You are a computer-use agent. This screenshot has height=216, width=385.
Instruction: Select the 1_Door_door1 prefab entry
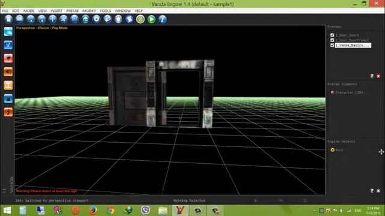(347, 35)
